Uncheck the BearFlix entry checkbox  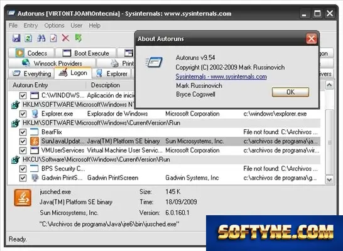(x=23, y=132)
